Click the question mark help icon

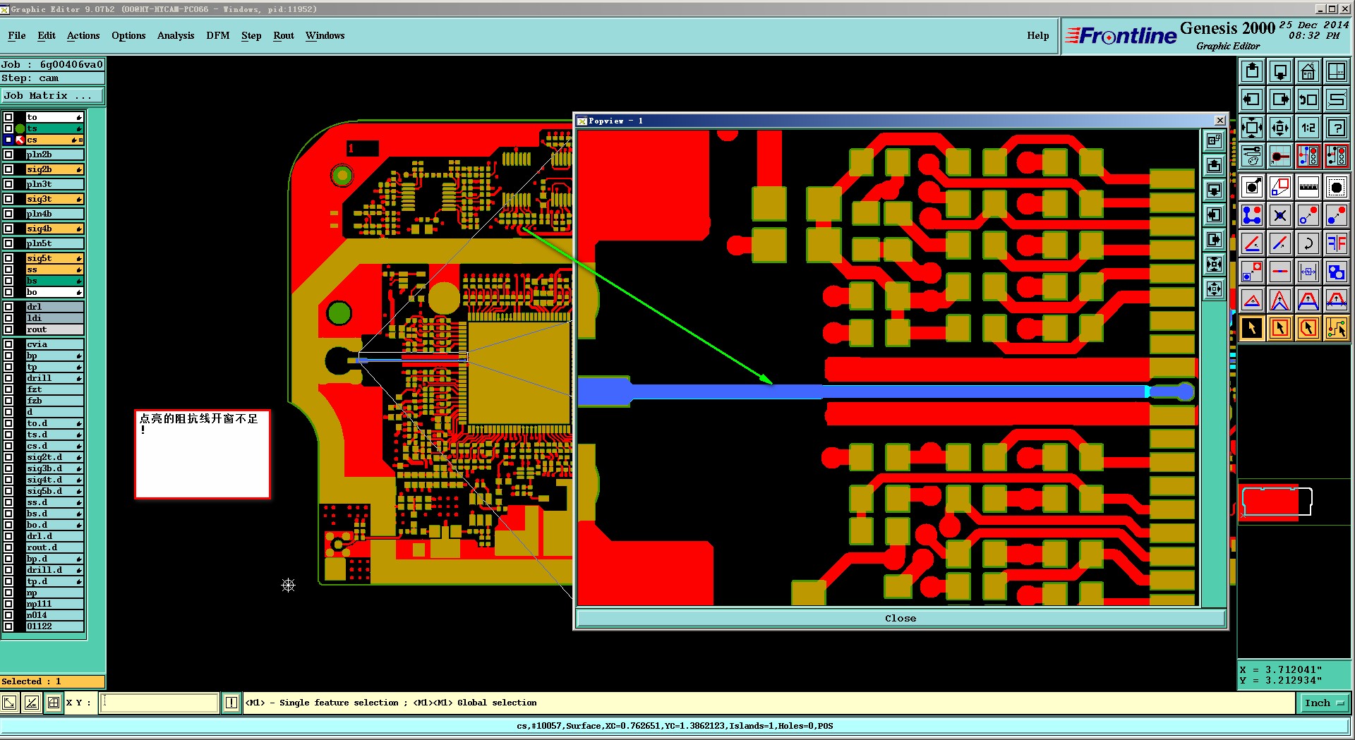pos(1336,128)
